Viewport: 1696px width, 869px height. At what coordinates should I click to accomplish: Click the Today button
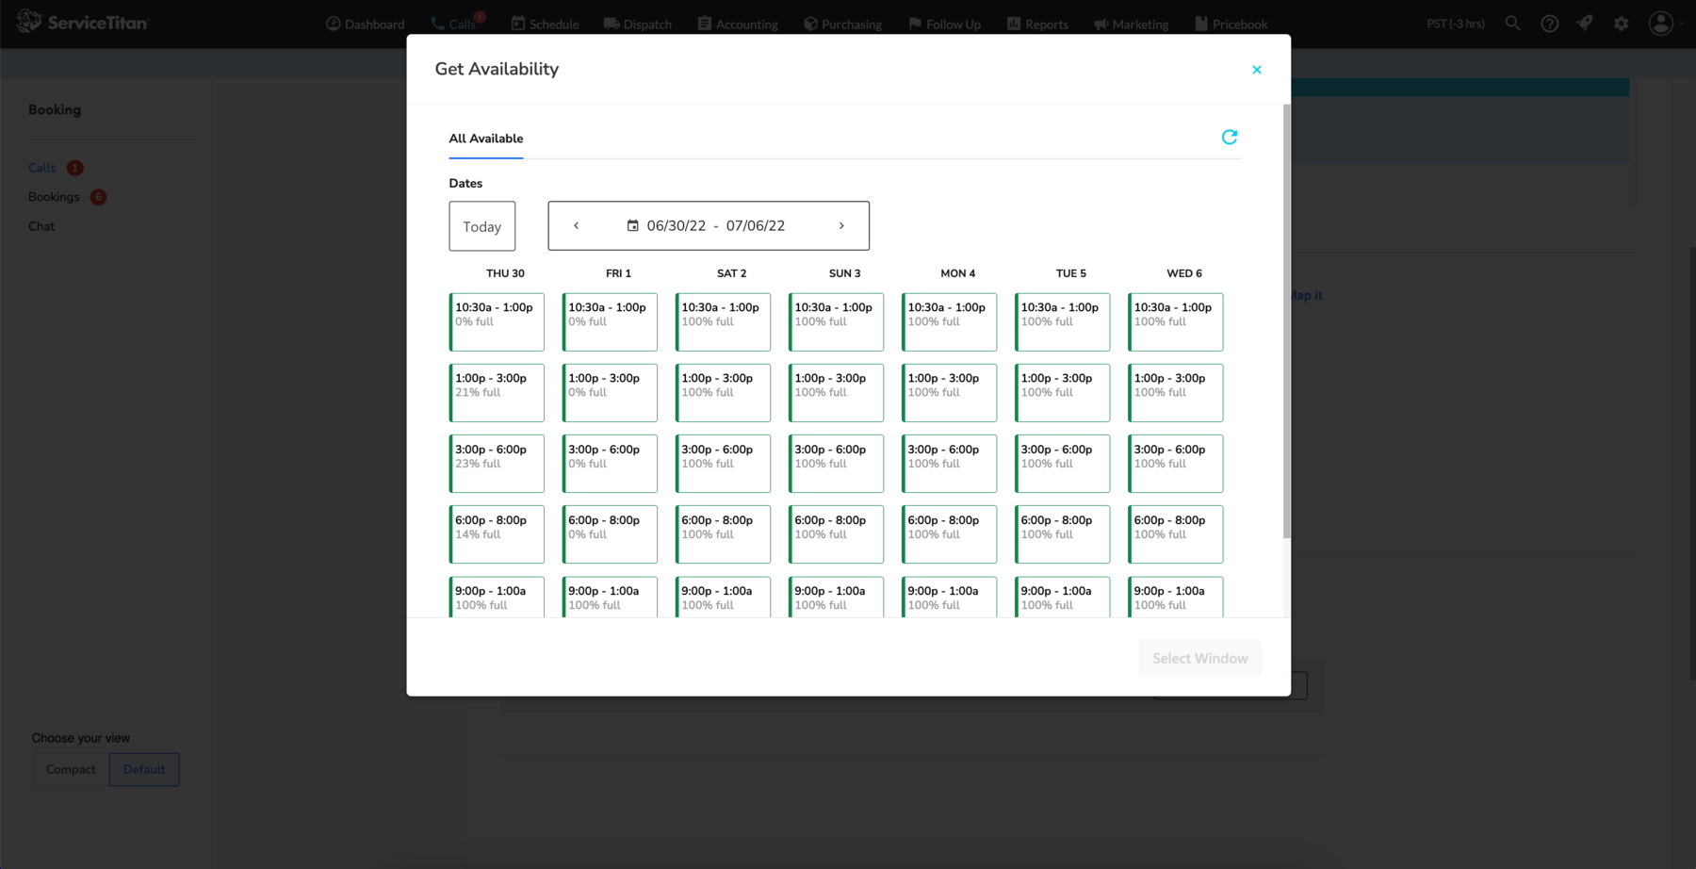pos(481,225)
